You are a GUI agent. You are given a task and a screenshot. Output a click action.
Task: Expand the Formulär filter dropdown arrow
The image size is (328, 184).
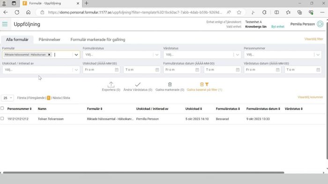tap(76, 55)
